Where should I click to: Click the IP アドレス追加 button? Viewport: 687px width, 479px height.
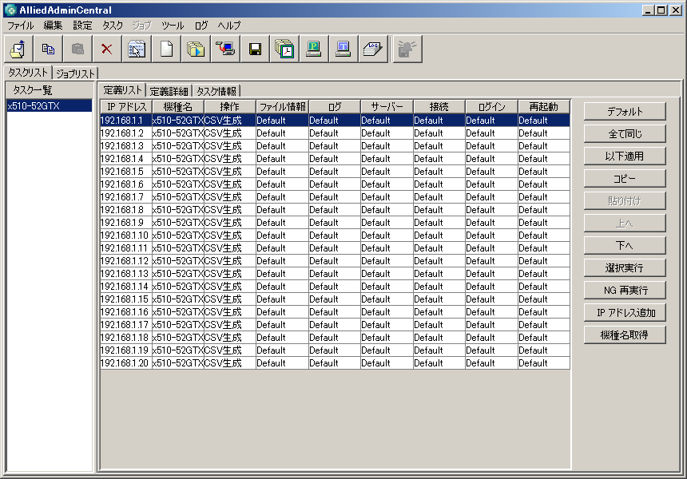pyautogui.click(x=625, y=313)
